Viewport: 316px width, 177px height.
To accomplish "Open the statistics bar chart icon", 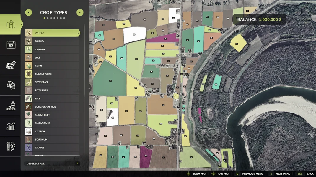I will point(11,126).
